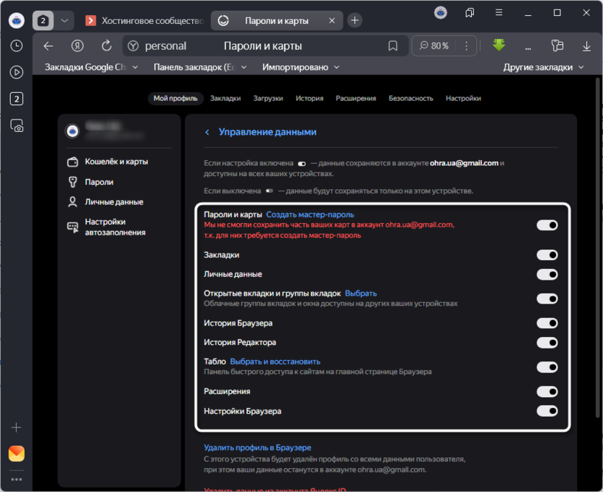
Task: Click the profile avatar in title bar
Action: [441, 13]
